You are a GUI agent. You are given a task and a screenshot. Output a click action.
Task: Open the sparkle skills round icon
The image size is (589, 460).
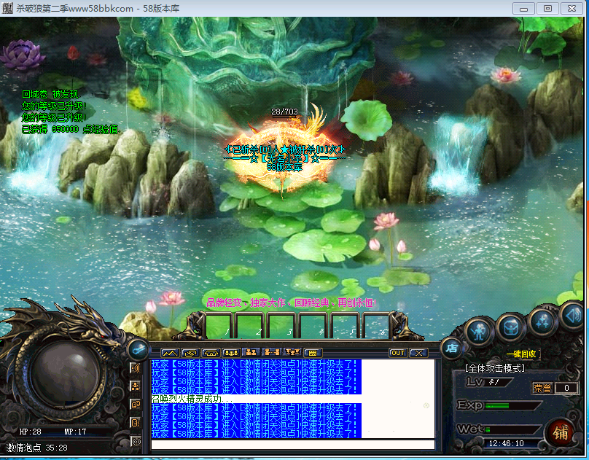[x=542, y=322]
